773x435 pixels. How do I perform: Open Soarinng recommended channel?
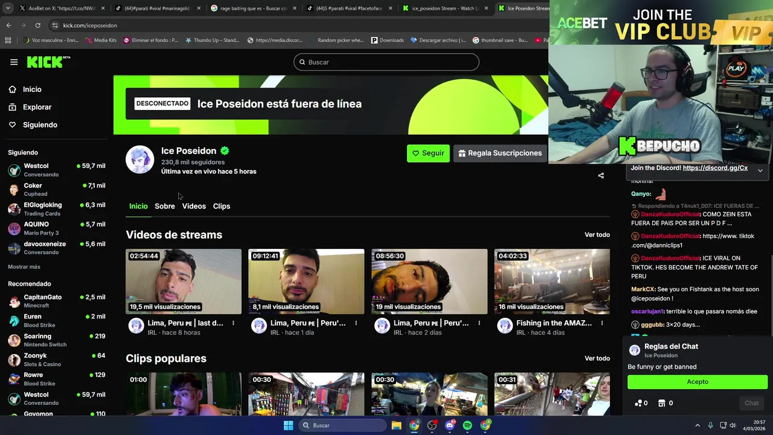point(57,340)
